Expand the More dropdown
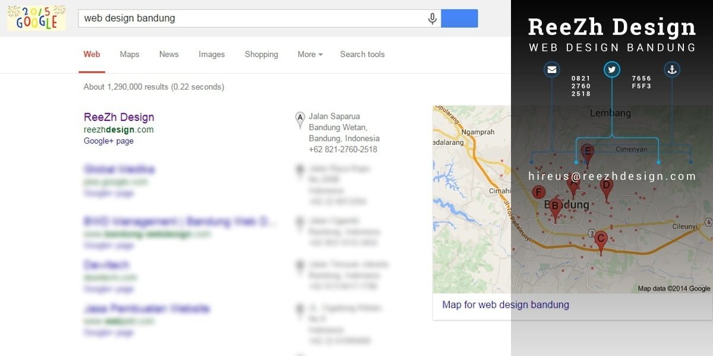Image resolution: width=713 pixels, height=356 pixels. (x=310, y=54)
